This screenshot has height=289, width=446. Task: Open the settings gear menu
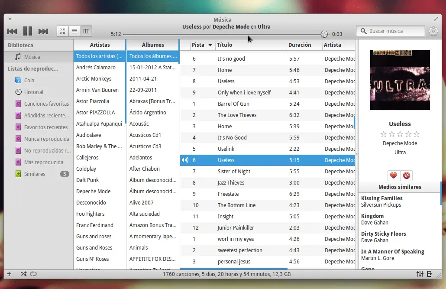(x=433, y=31)
